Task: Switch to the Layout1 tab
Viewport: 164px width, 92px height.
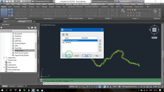Action: 12,86
